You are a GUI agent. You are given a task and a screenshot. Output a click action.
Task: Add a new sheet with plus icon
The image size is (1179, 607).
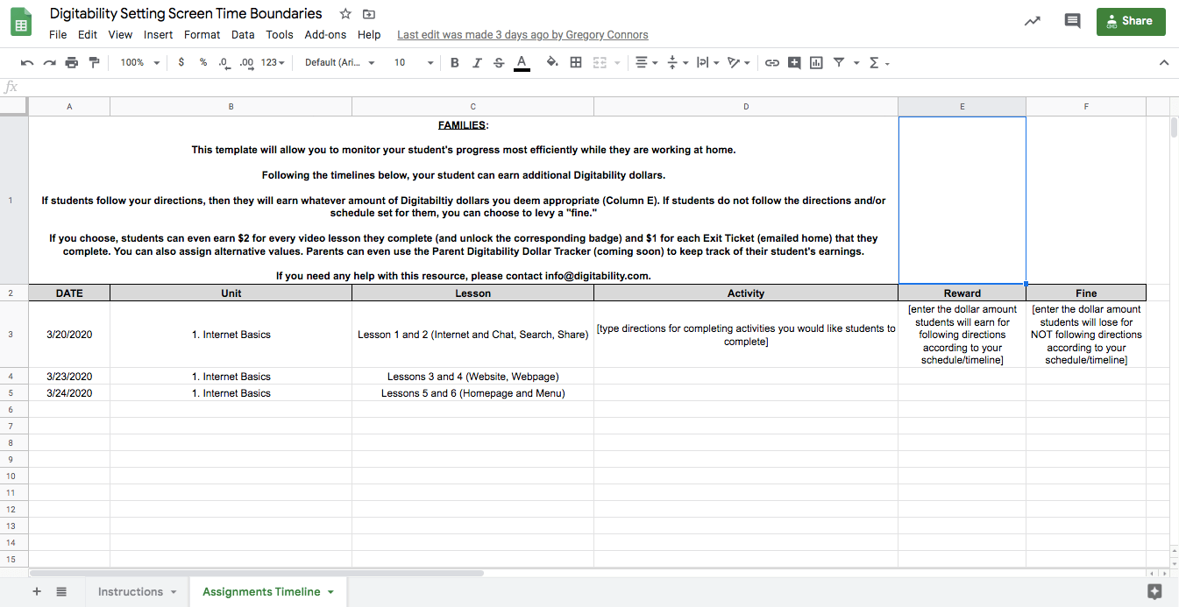pyautogui.click(x=37, y=592)
